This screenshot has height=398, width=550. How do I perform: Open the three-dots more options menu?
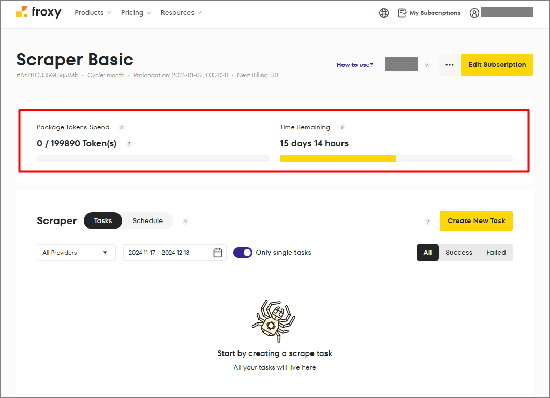click(450, 65)
